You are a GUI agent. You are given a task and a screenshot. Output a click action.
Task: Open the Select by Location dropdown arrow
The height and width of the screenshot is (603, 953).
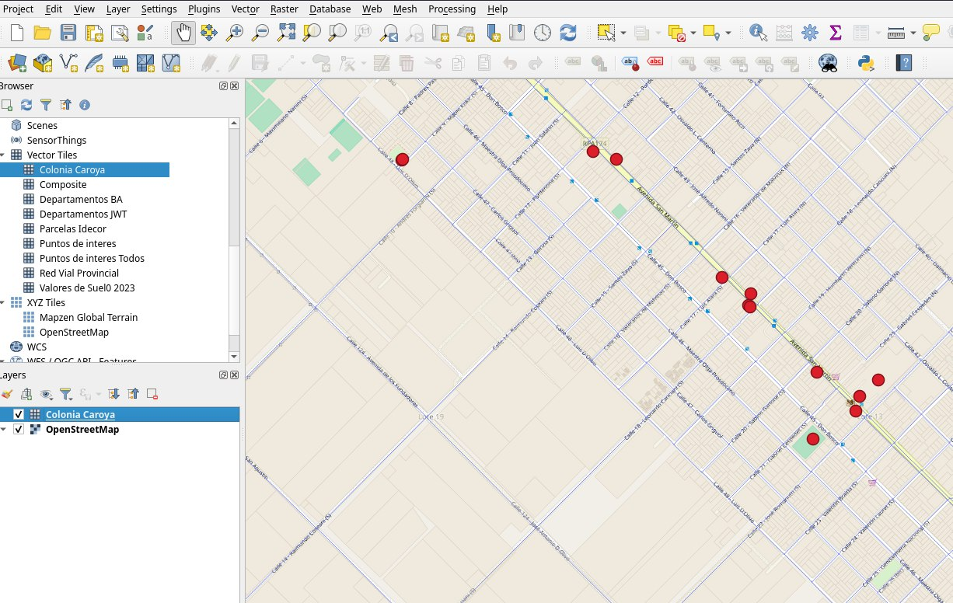(728, 33)
